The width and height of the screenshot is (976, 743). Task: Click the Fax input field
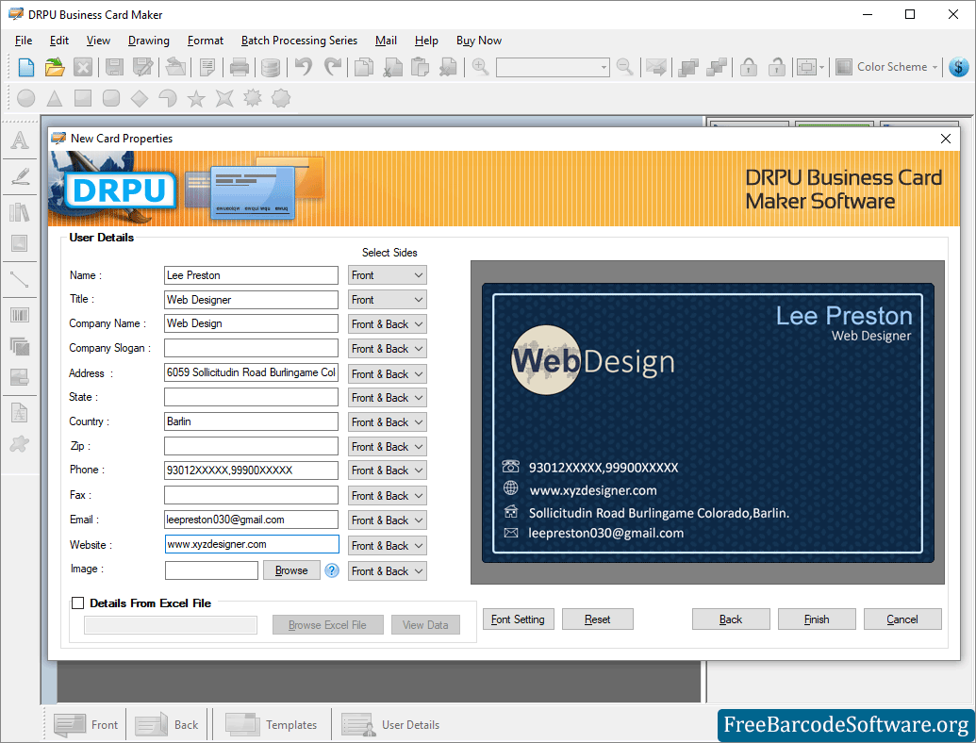pyautogui.click(x=251, y=495)
